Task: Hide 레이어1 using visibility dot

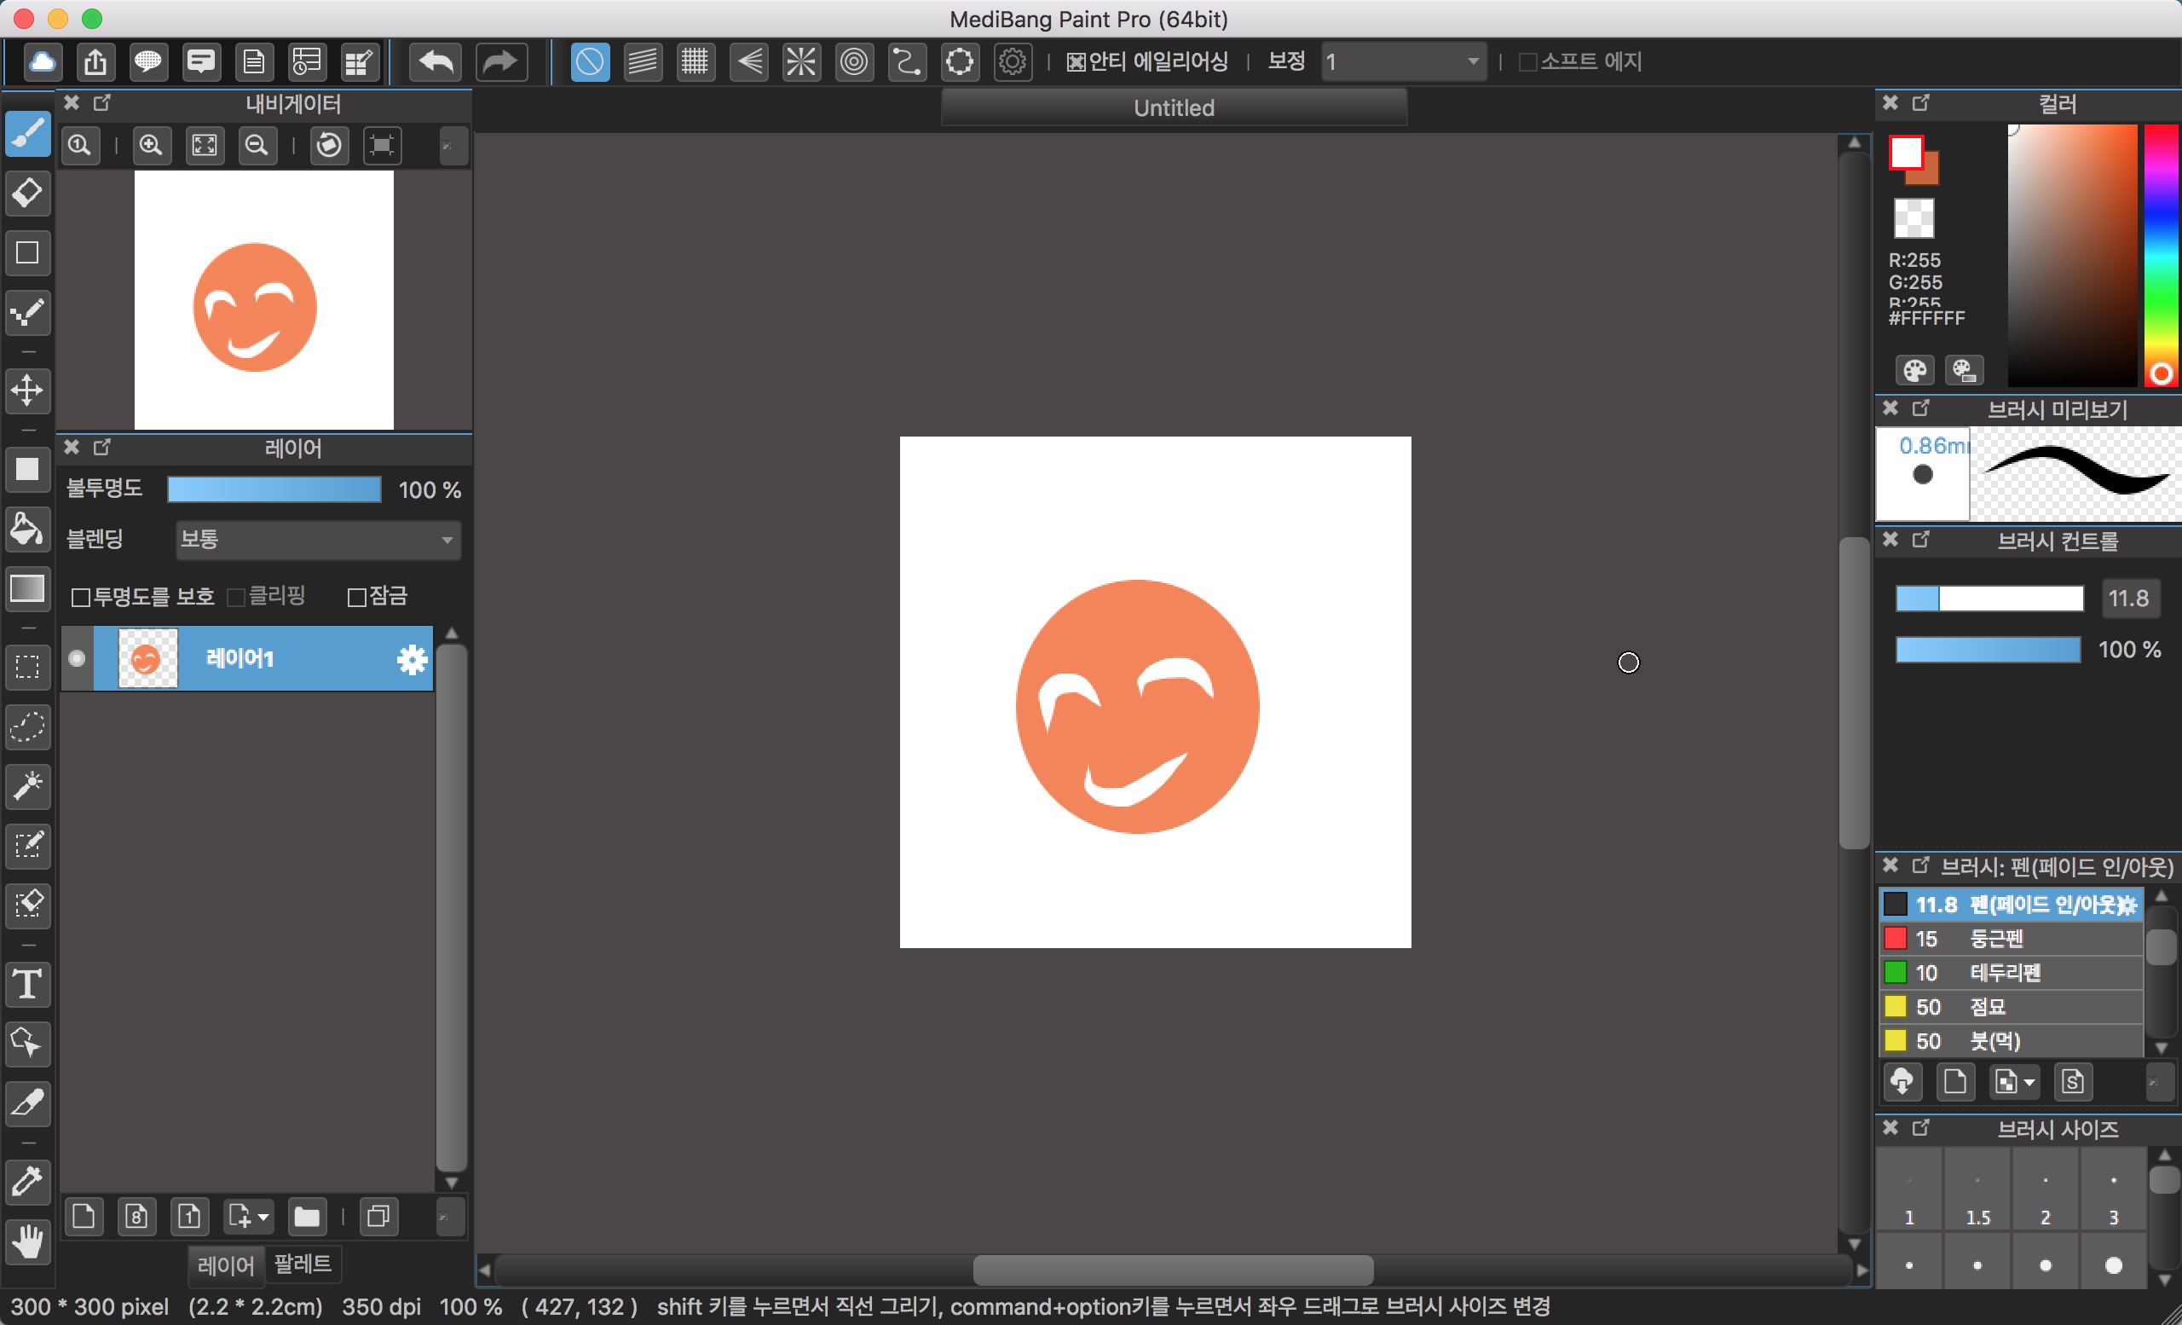Action: [77, 659]
